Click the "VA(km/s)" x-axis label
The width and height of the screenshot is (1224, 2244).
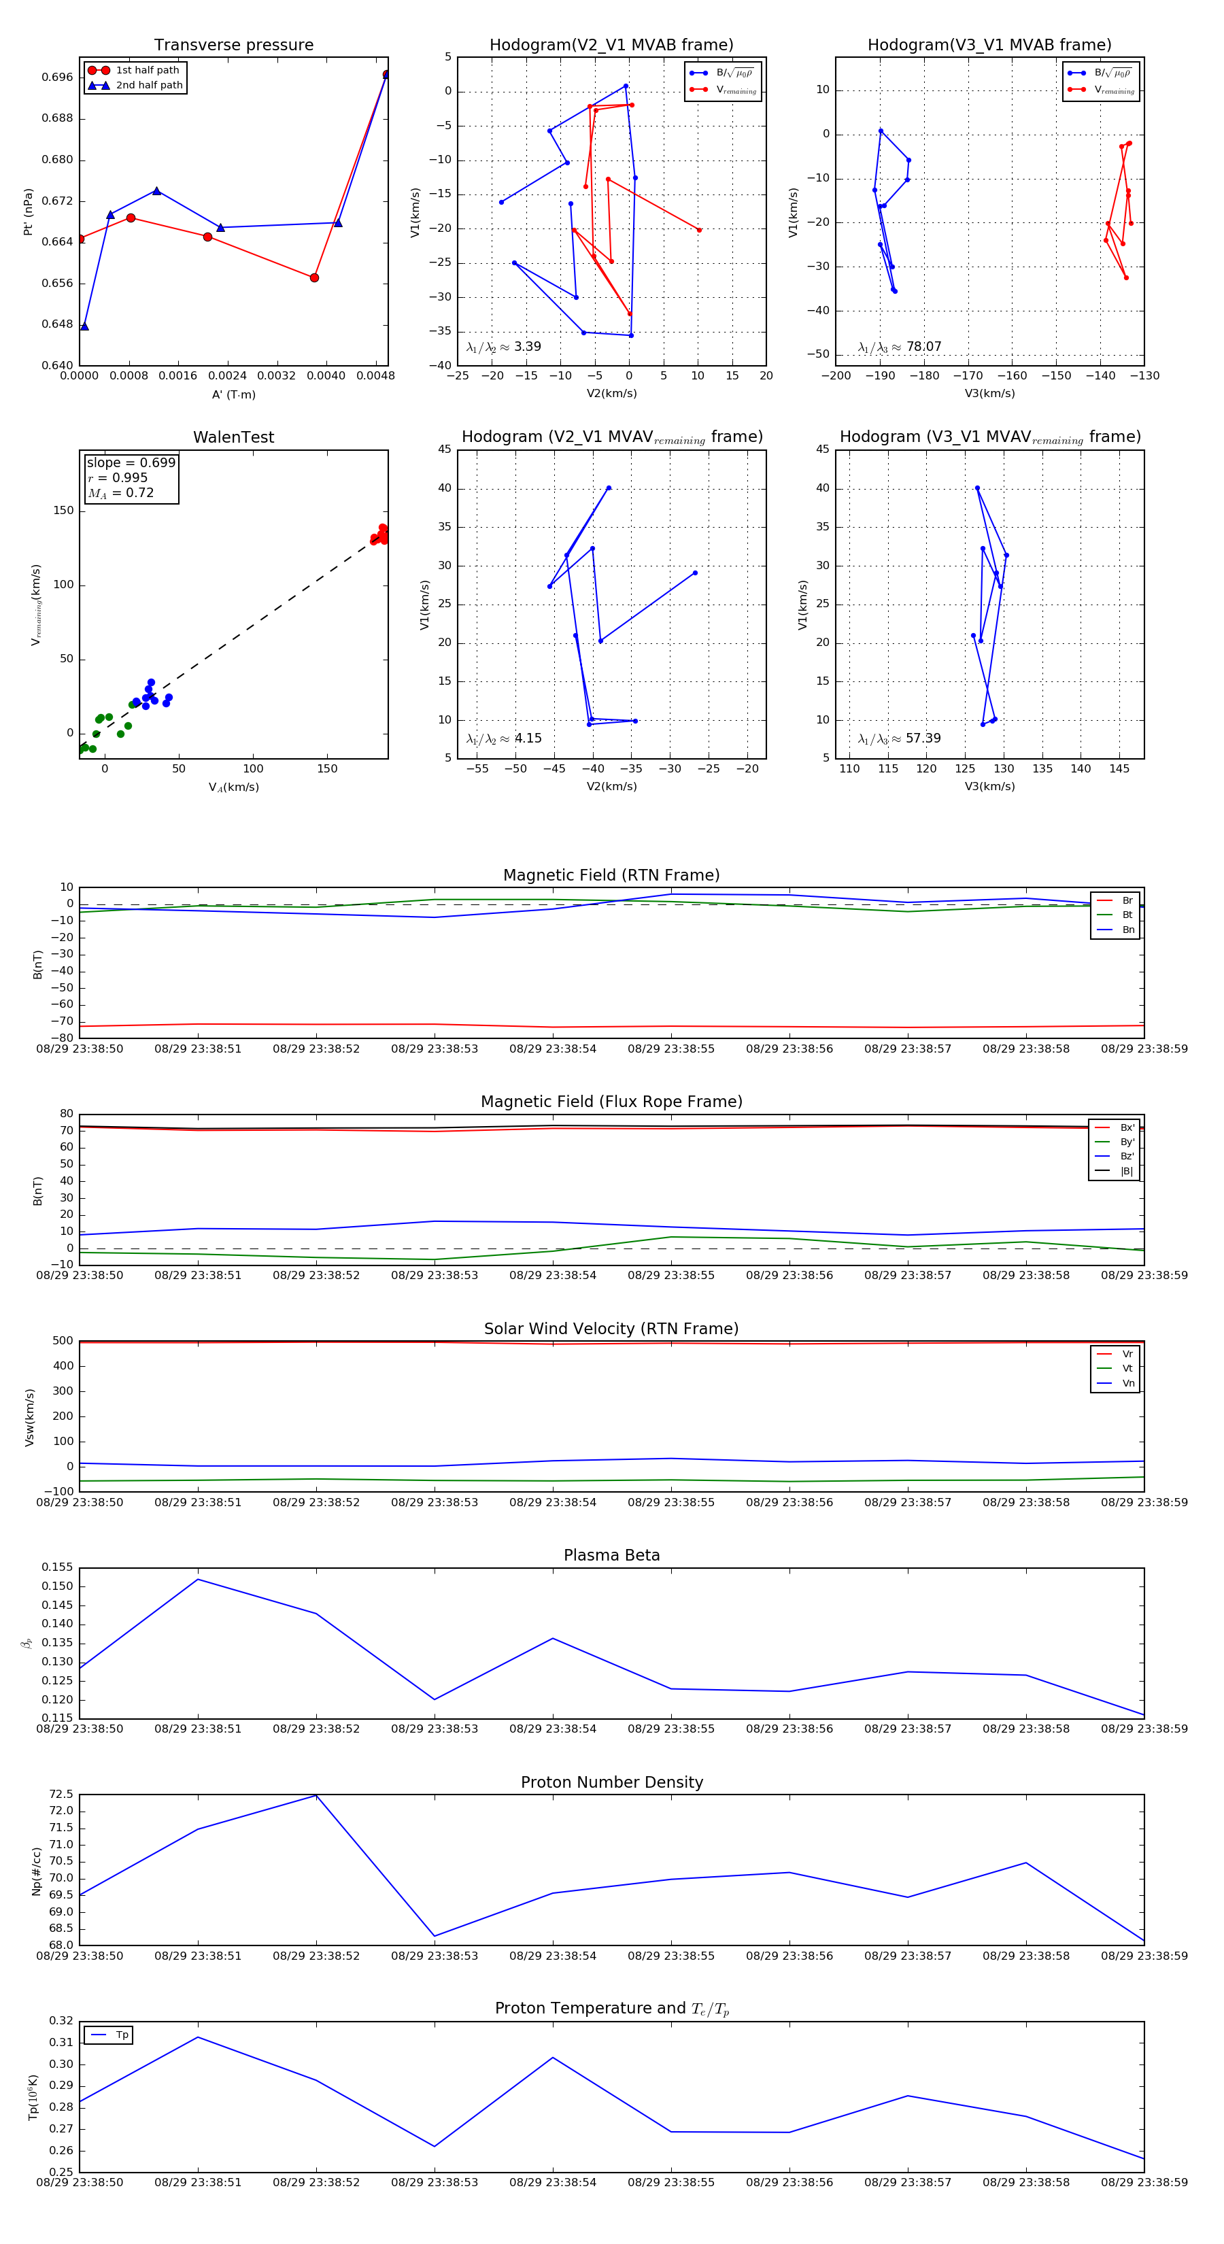point(233,787)
